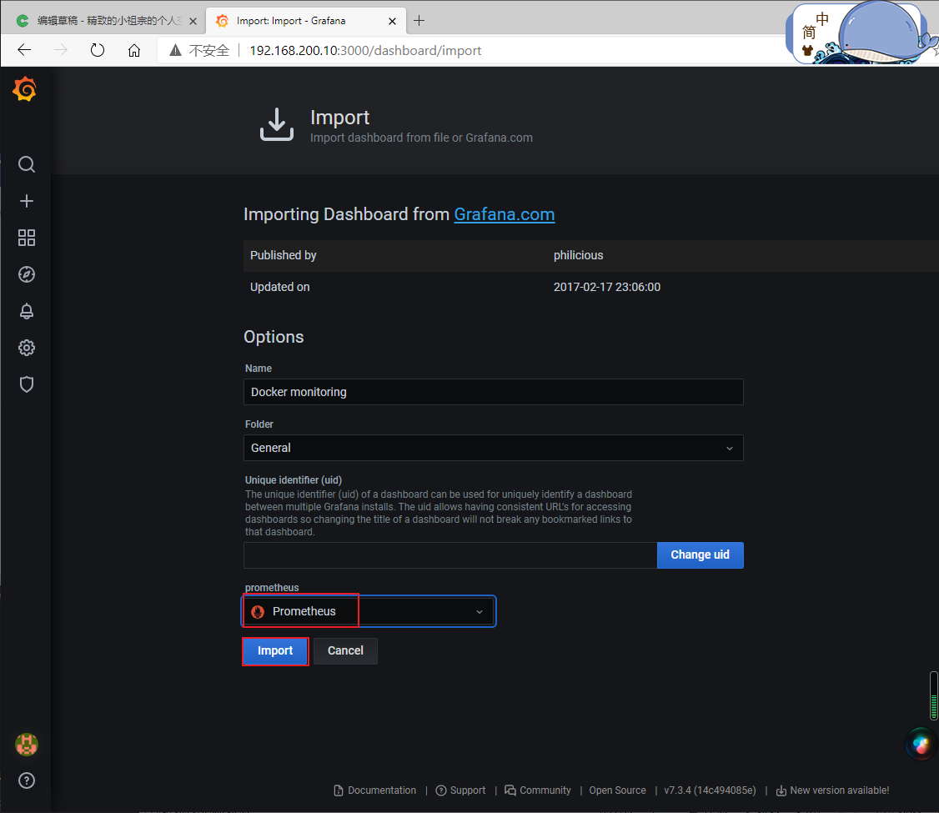Open the Server Admin shield icon
This screenshot has width=939, height=813.
27,384
